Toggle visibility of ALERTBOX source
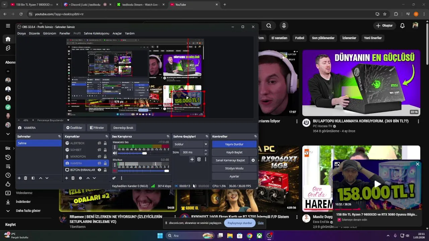 [99, 143]
